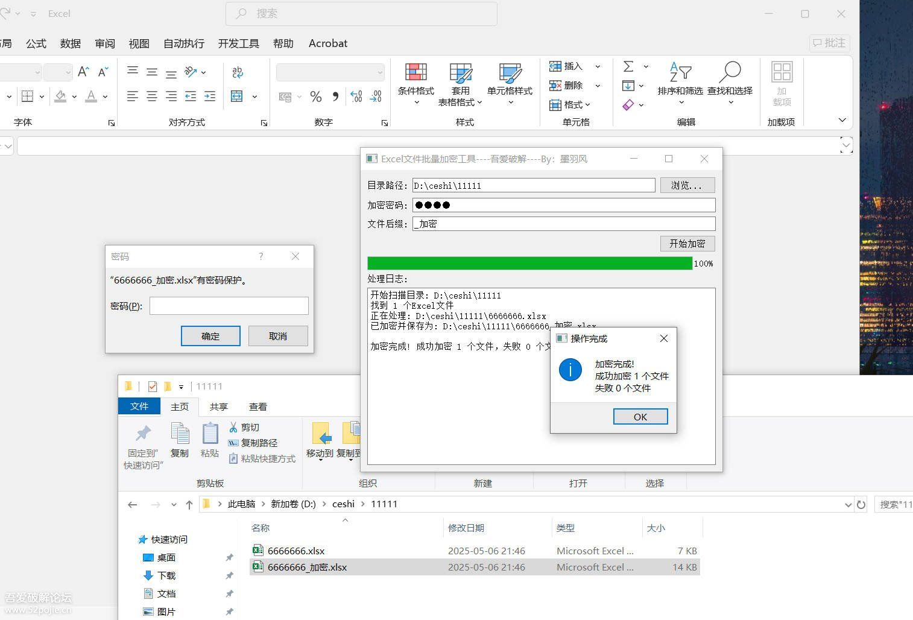Click the 批注 comments button

click(830, 43)
